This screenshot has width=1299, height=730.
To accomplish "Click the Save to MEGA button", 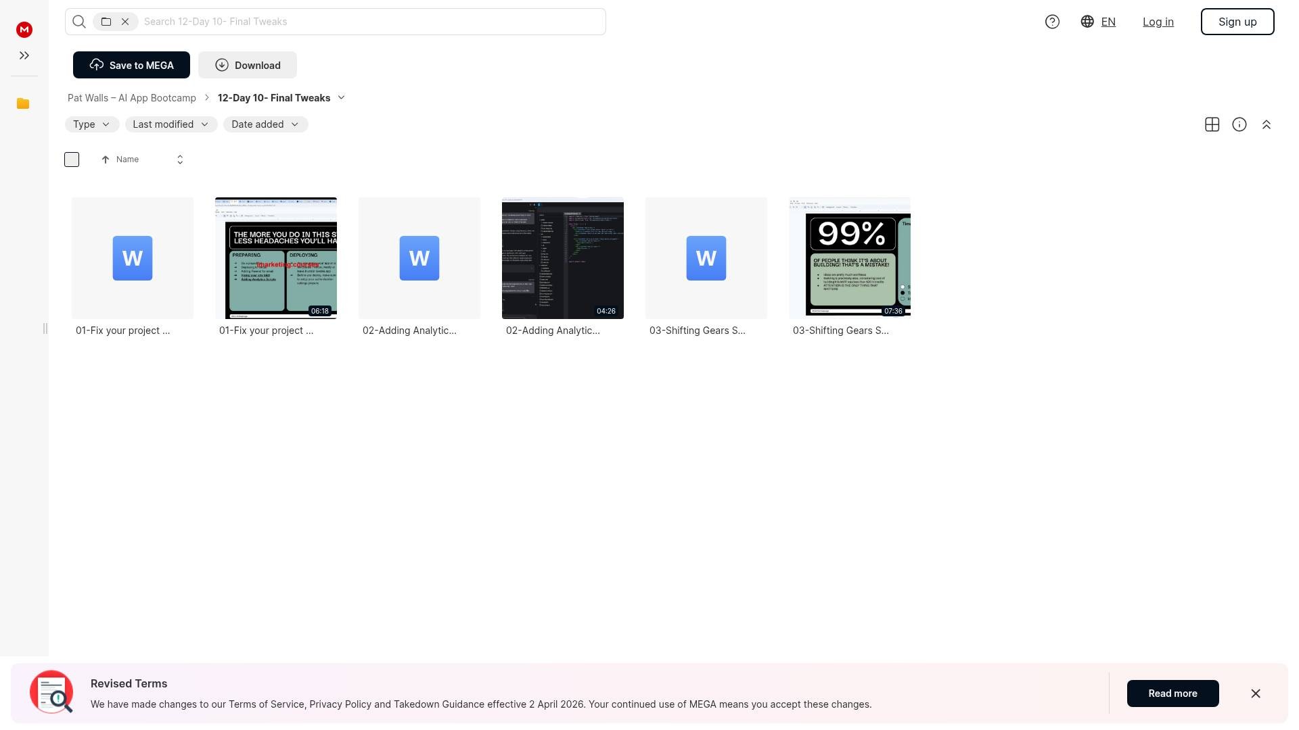I will point(131,65).
